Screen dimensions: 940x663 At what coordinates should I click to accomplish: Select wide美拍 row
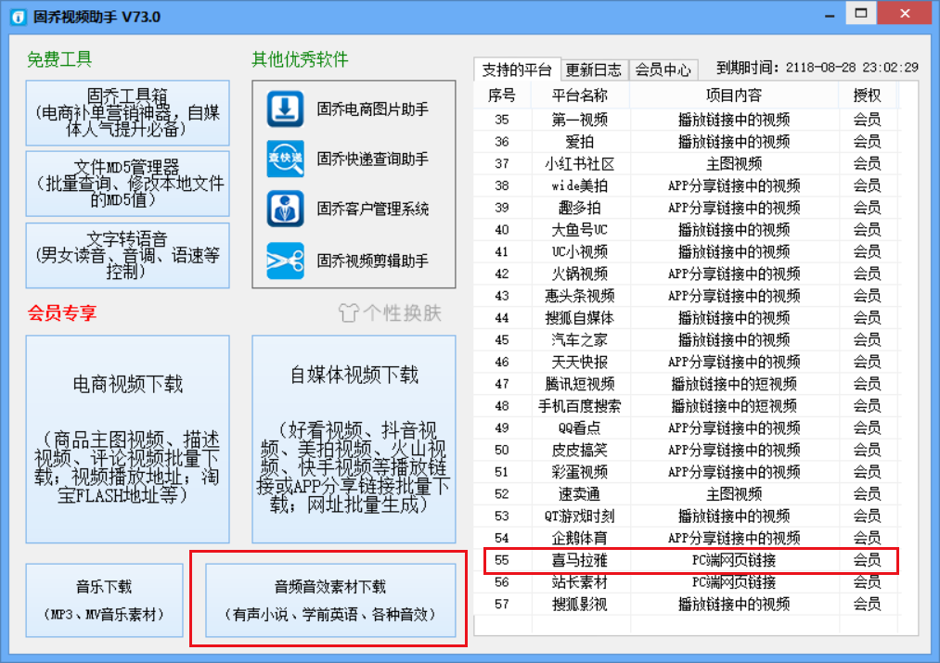(687, 185)
